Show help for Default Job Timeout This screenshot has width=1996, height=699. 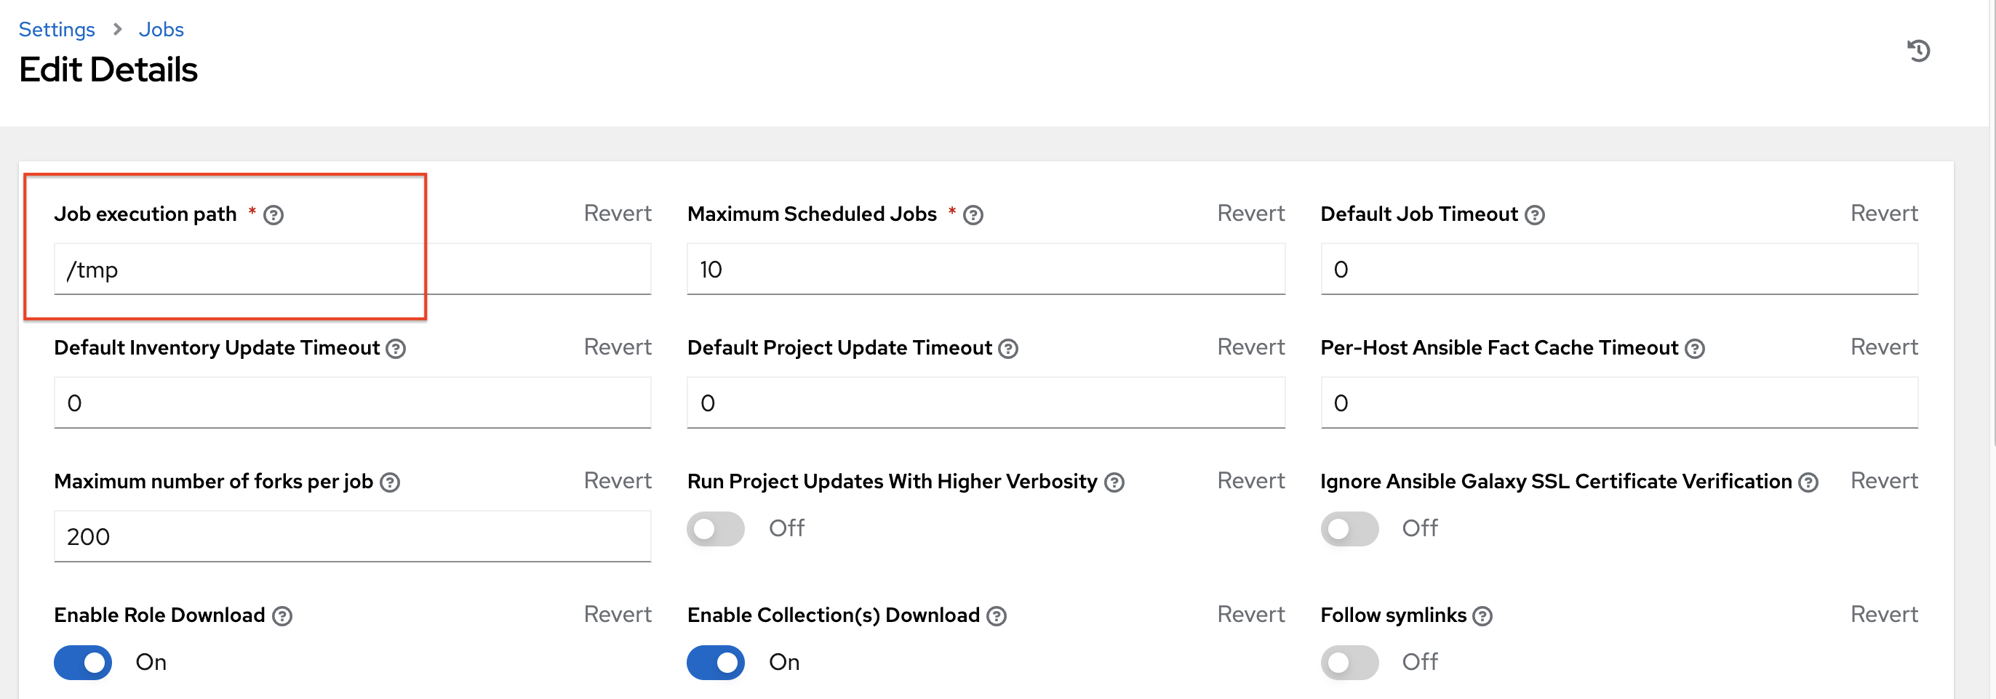(x=1534, y=215)
